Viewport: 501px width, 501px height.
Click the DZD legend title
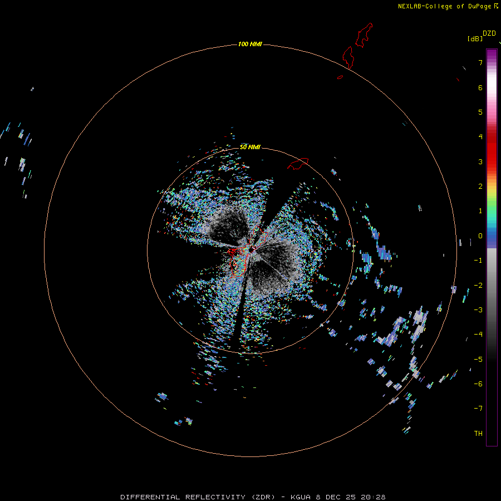(x=489, y=33)
